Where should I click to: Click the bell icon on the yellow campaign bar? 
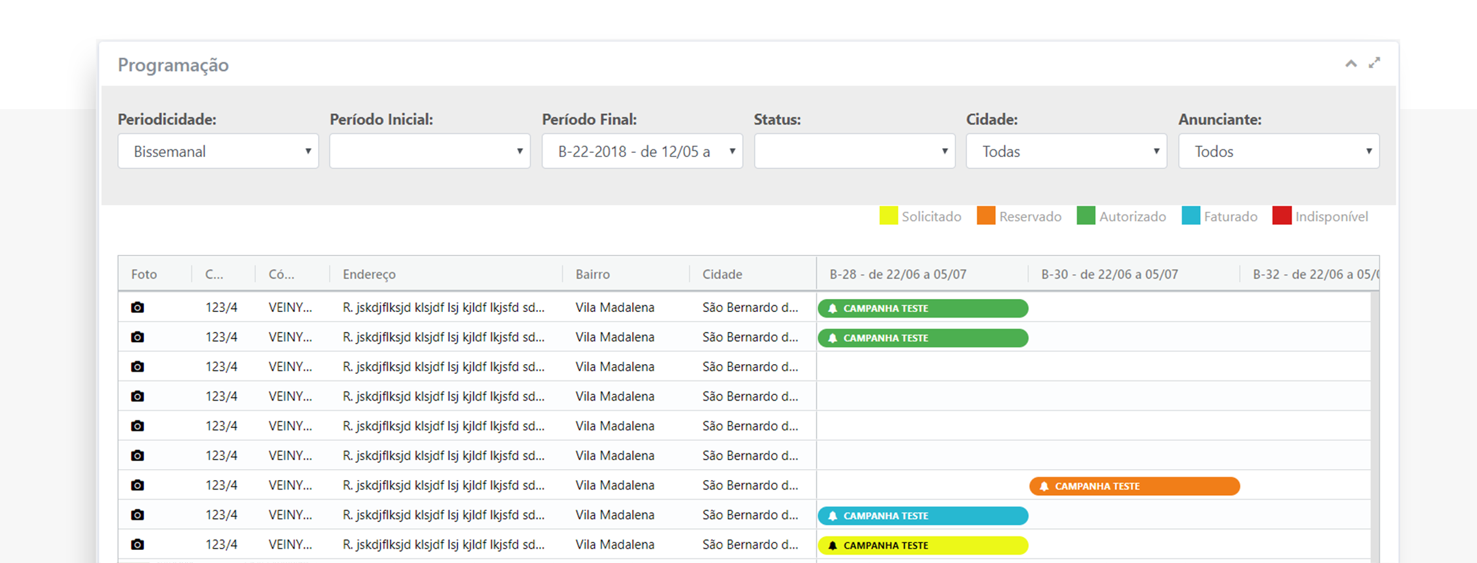coord(832,546)
